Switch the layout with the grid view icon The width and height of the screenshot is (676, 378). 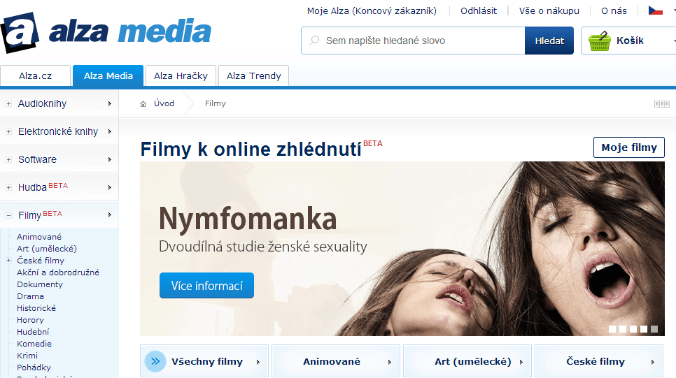point(662,103)
